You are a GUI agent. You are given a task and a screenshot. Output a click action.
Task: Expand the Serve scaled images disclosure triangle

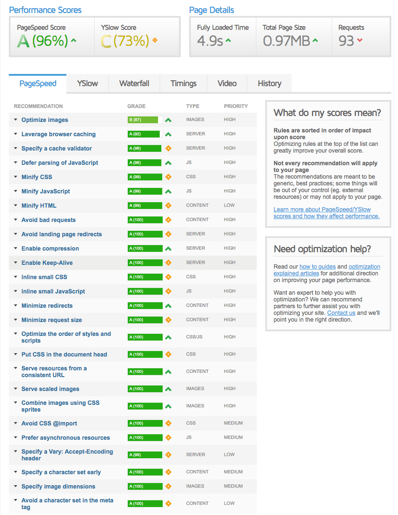16,389
